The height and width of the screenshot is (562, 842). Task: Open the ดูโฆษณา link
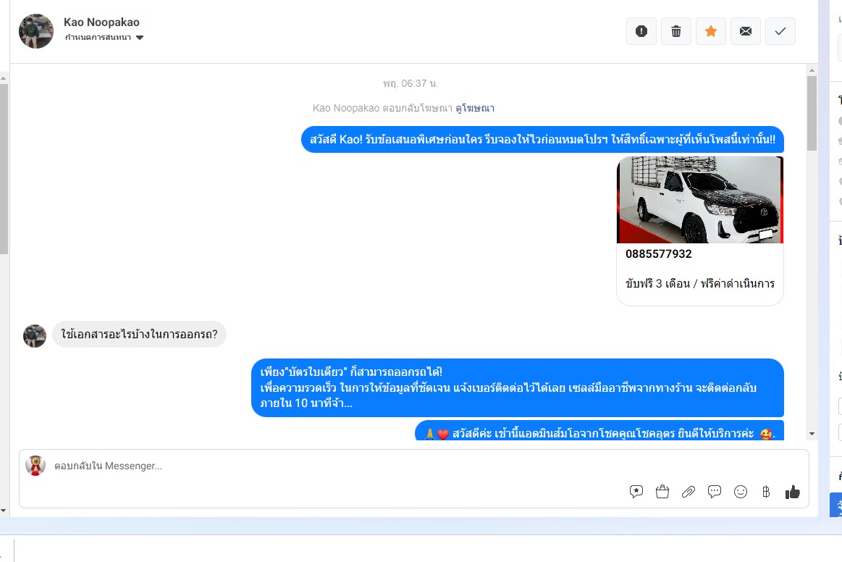[x=475, y=108]
